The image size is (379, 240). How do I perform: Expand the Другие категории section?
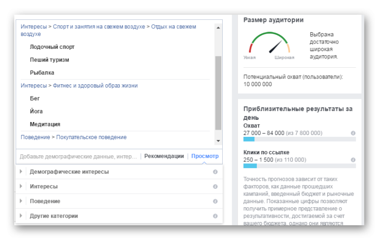[21, 216]
